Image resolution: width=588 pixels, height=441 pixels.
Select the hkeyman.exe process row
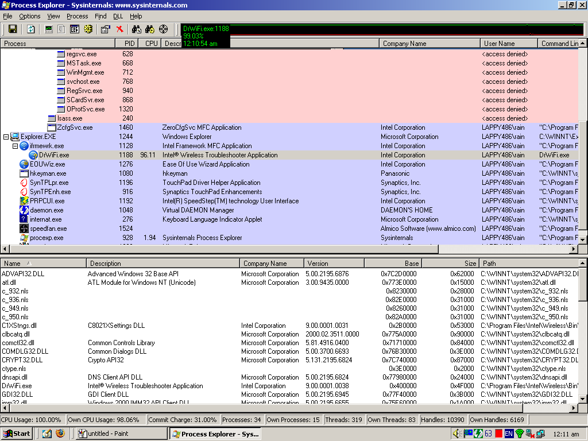(289, 173)
